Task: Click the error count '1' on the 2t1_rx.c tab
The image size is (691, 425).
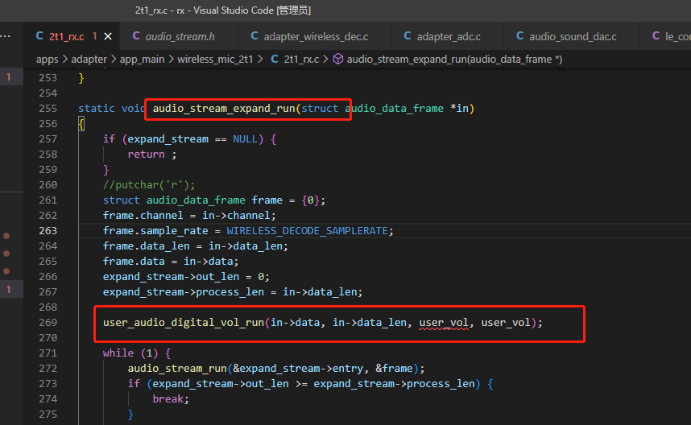Action: pyautogui.click(x=95, y=36)
